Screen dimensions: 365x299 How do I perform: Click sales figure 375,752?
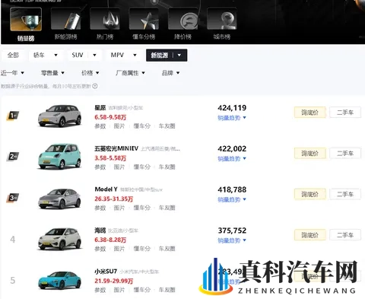point(232,231)
